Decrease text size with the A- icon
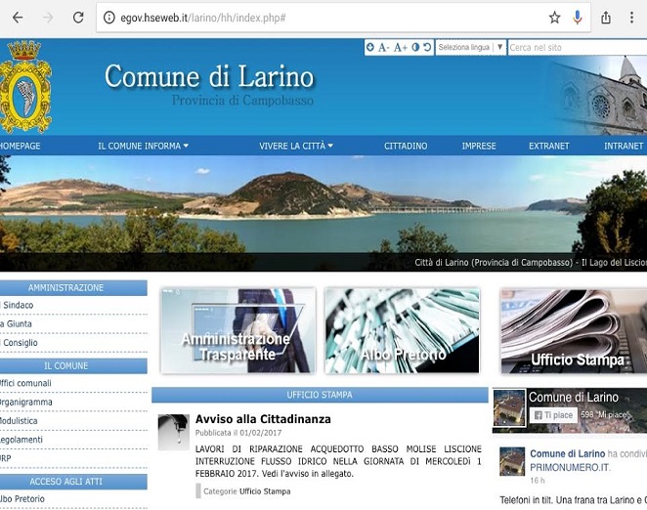The height and width of the screenshot is (510, 647). [x=384, y=47]
